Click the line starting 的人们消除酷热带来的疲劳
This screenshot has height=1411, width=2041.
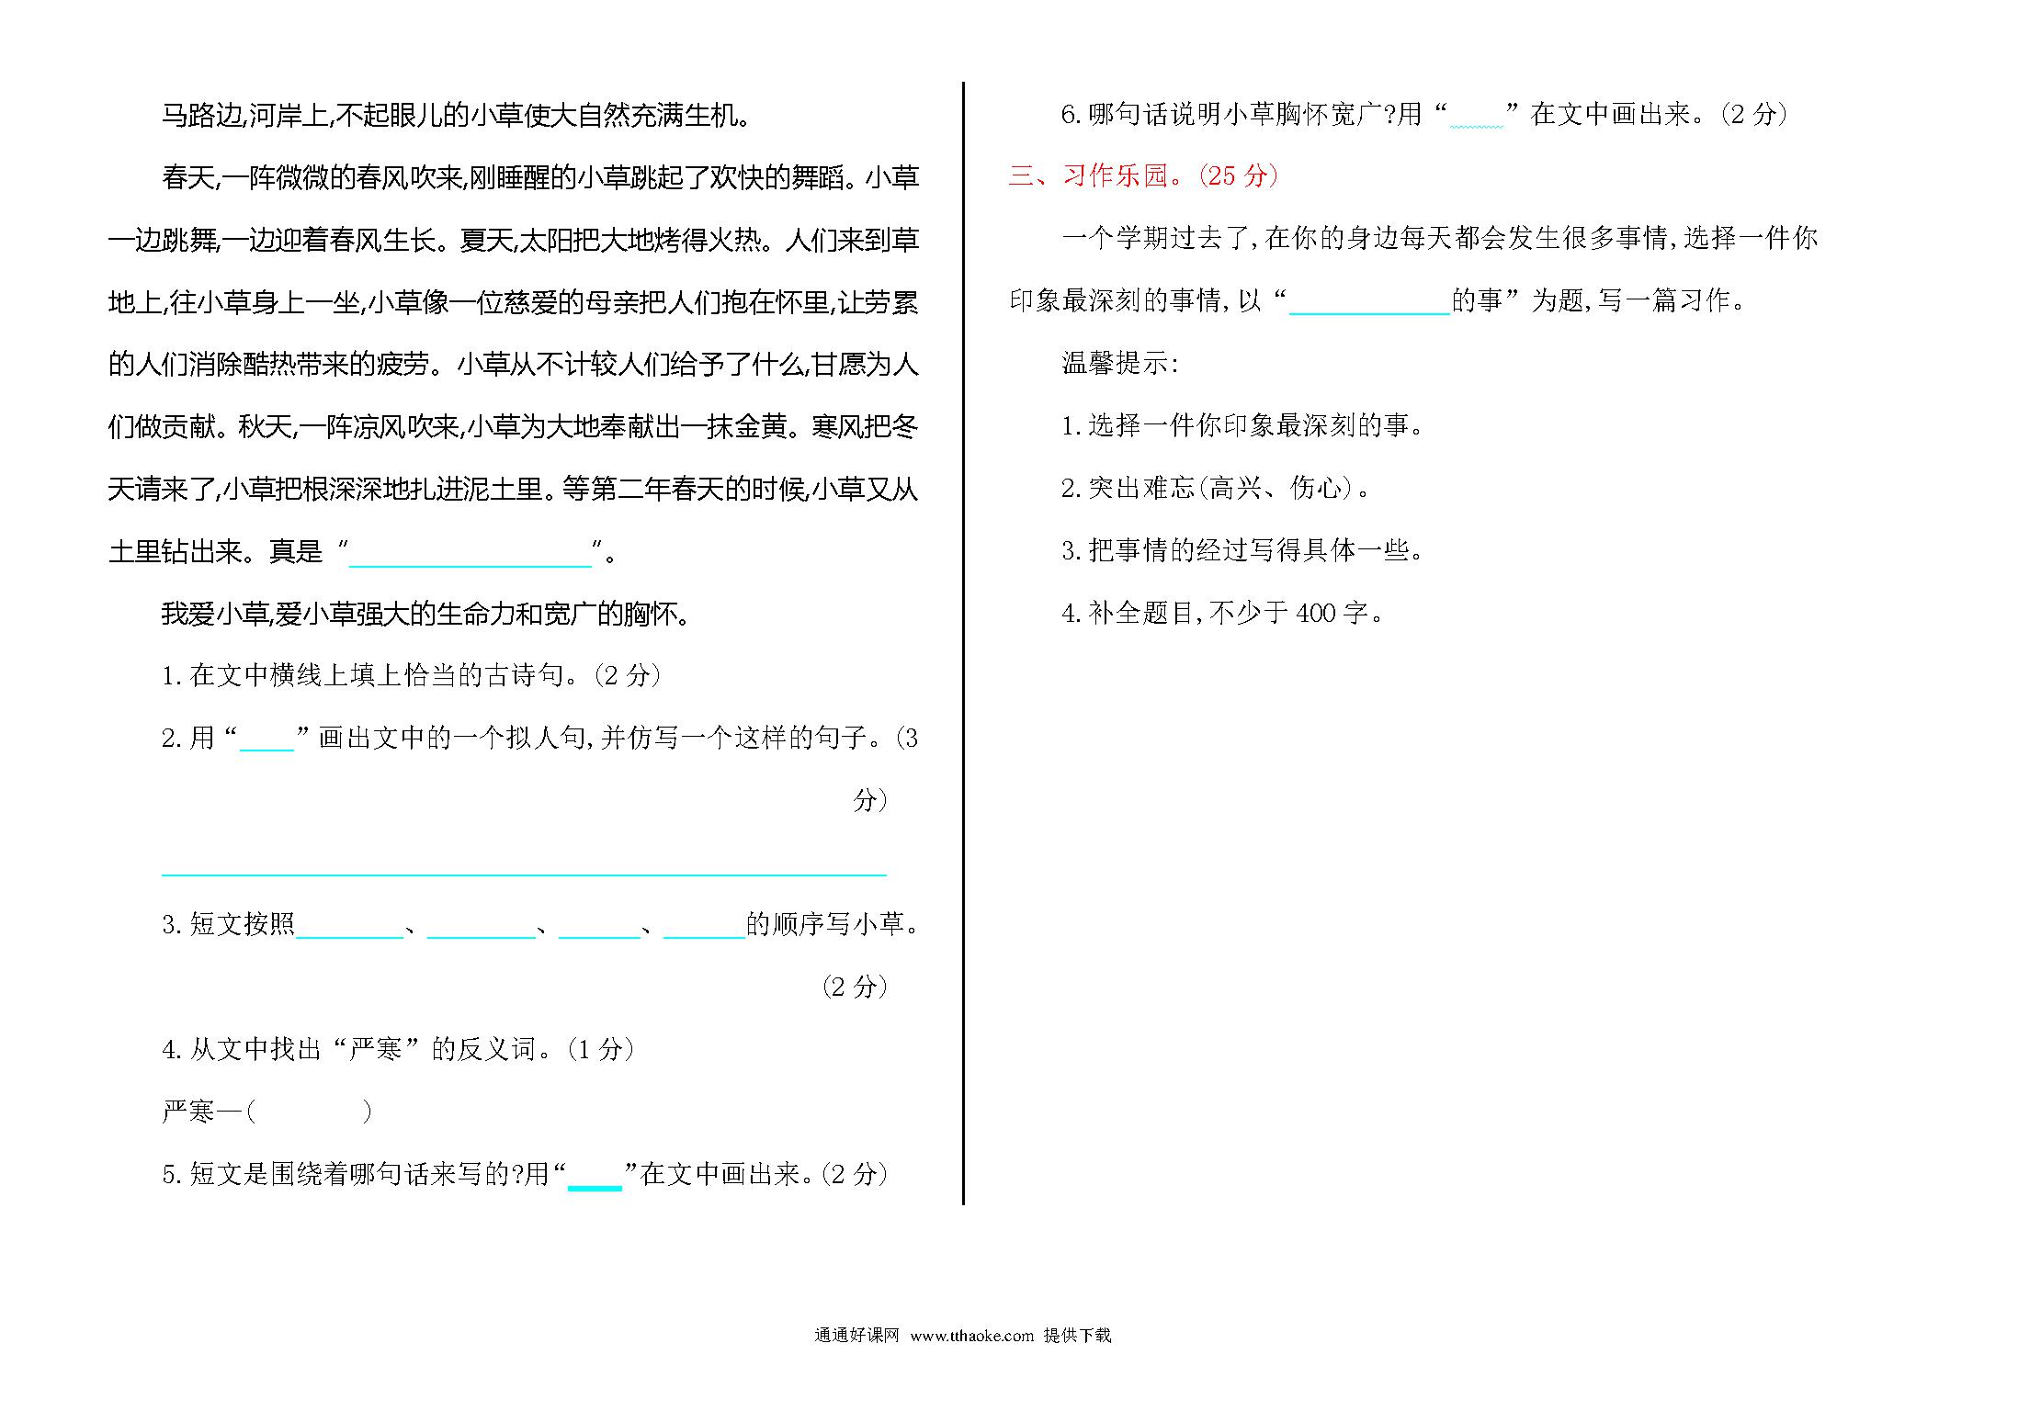514,365
